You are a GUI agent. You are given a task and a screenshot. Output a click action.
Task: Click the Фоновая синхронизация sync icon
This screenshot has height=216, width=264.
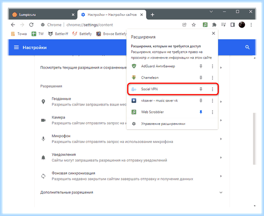43,176
